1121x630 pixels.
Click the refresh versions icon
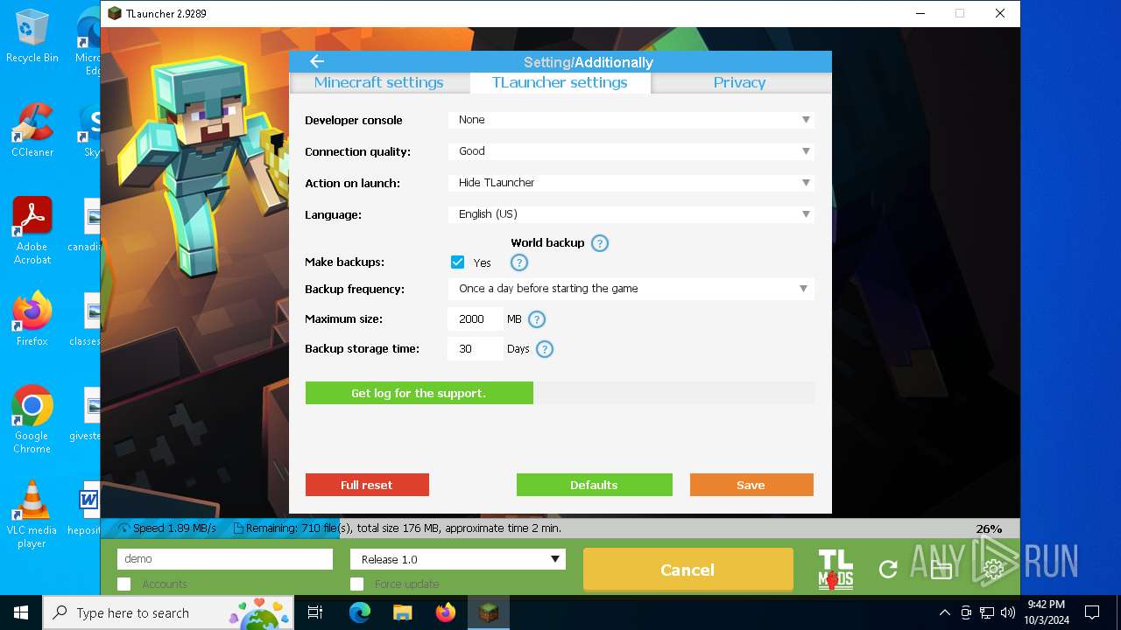pyautogui.click(x=888, y=570)
